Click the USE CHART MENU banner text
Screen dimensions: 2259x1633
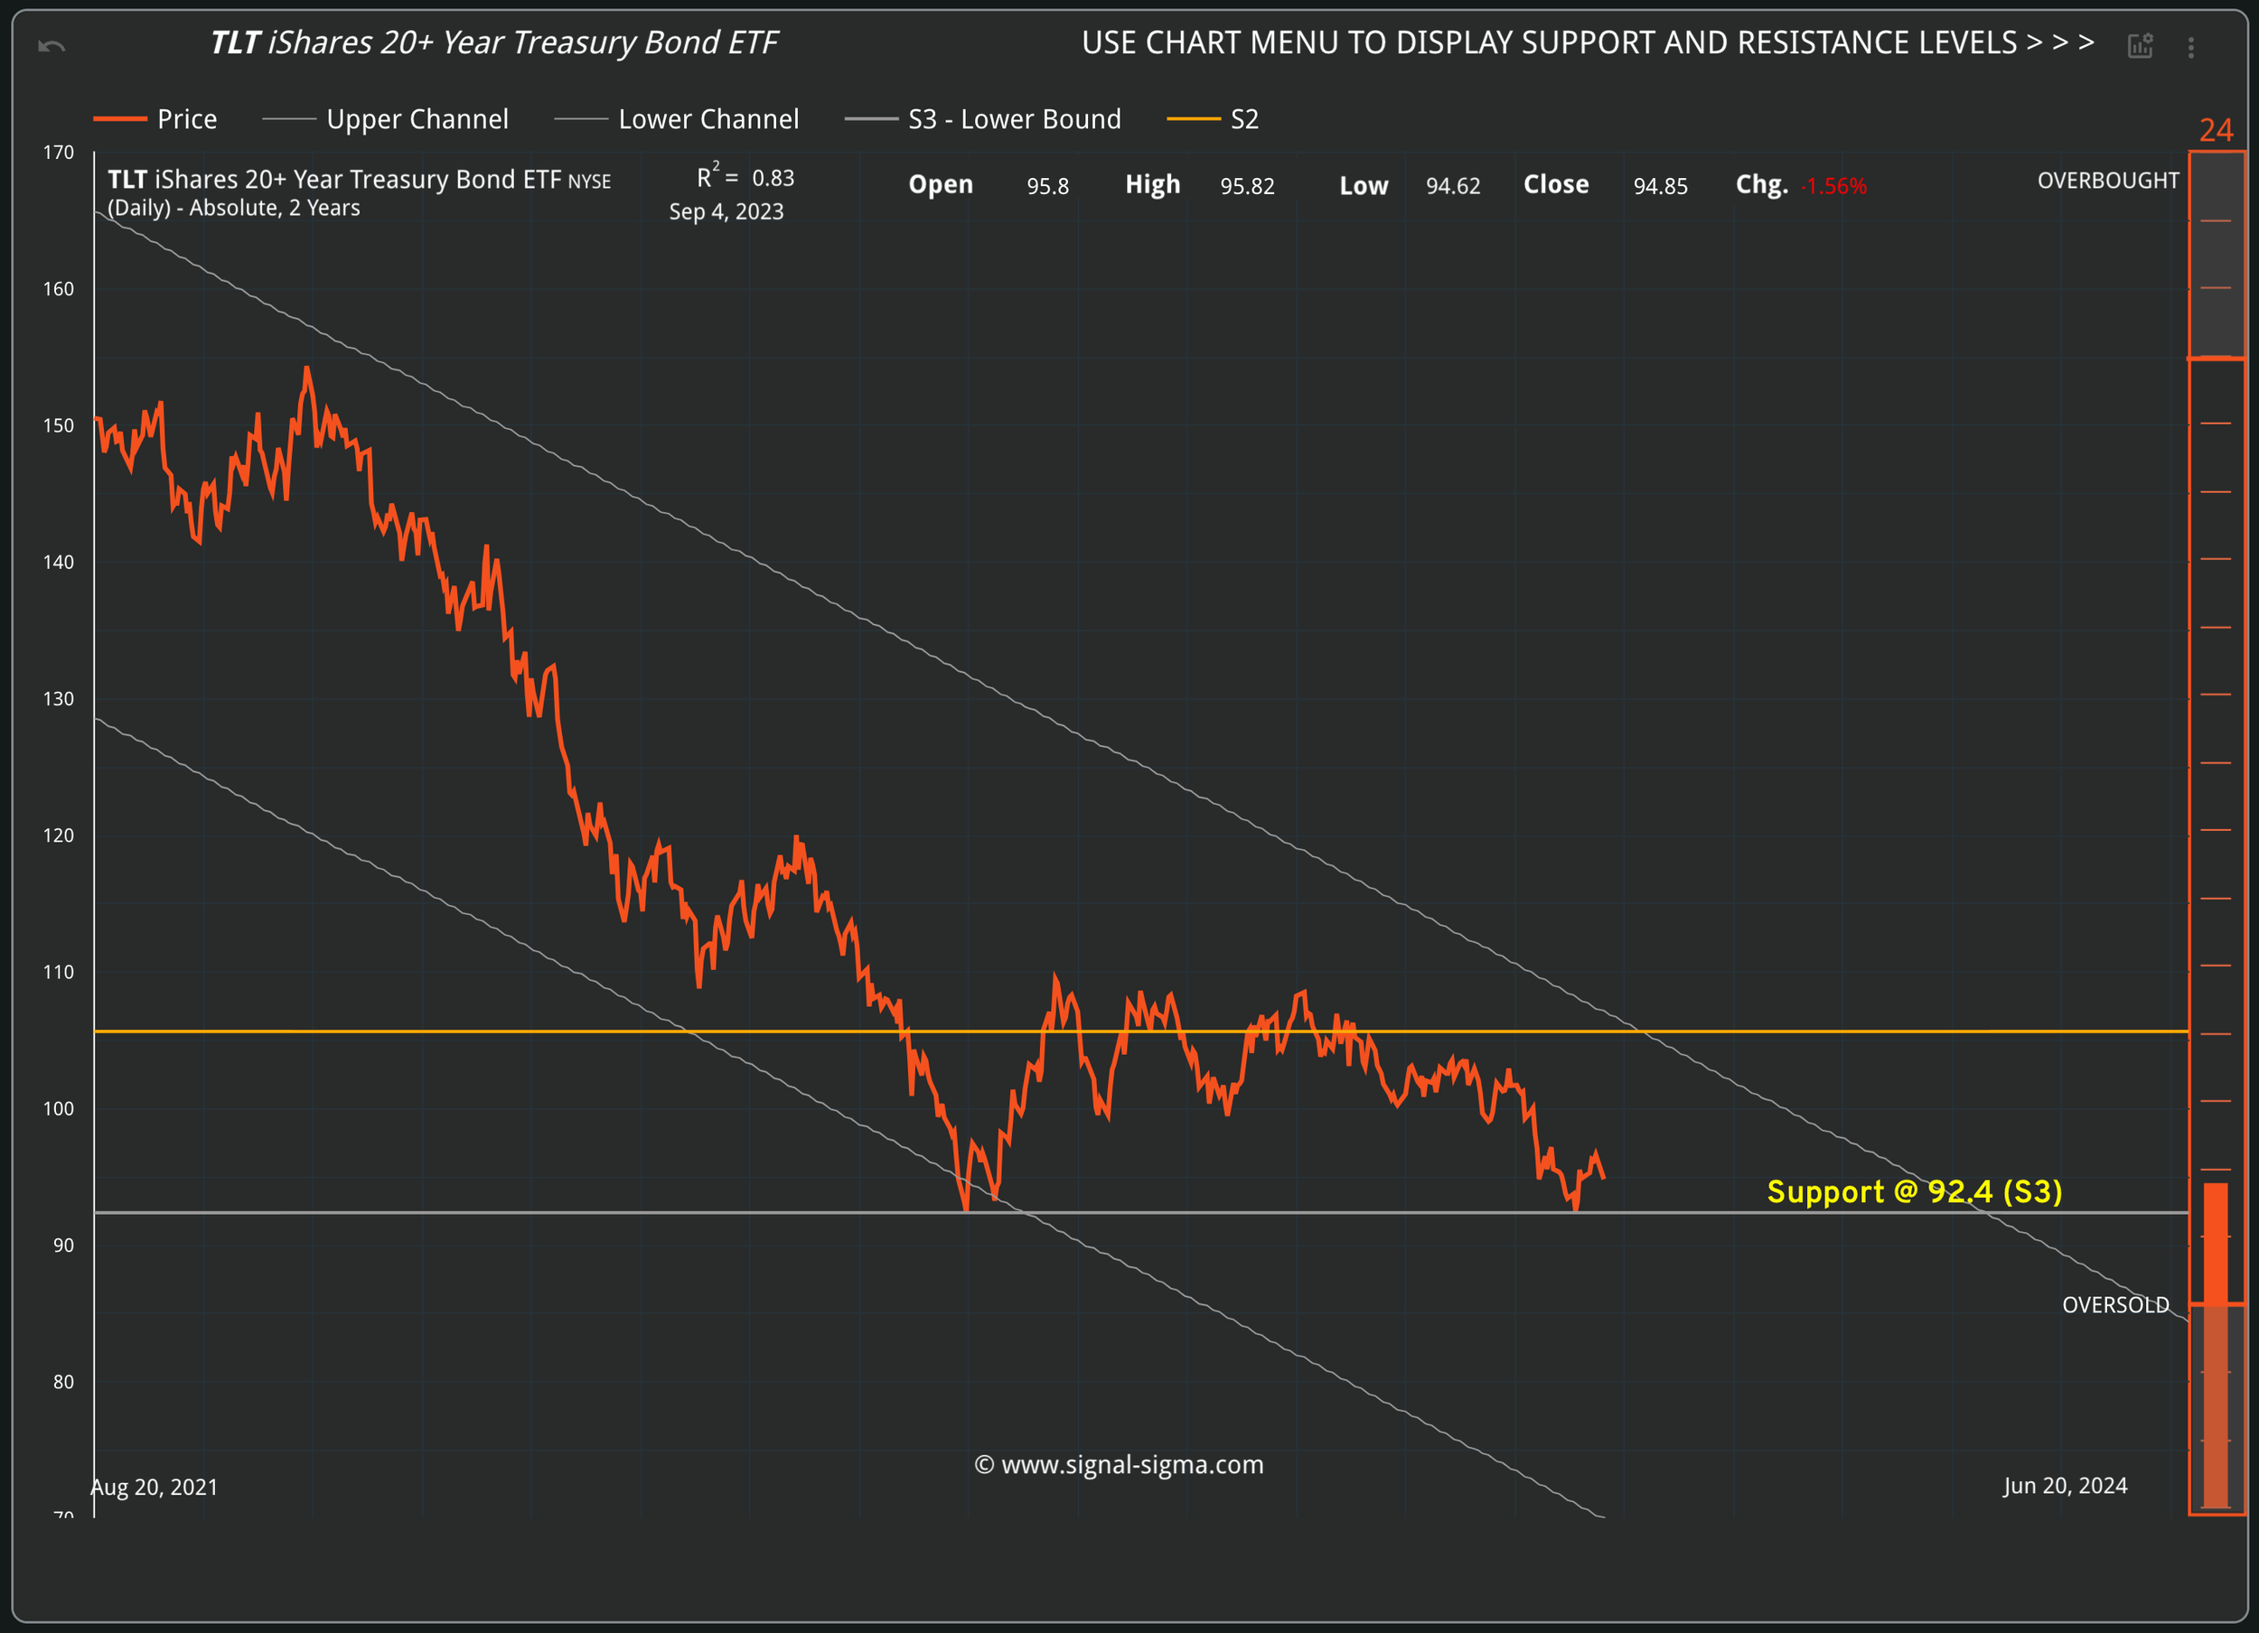coord(1589,42)
